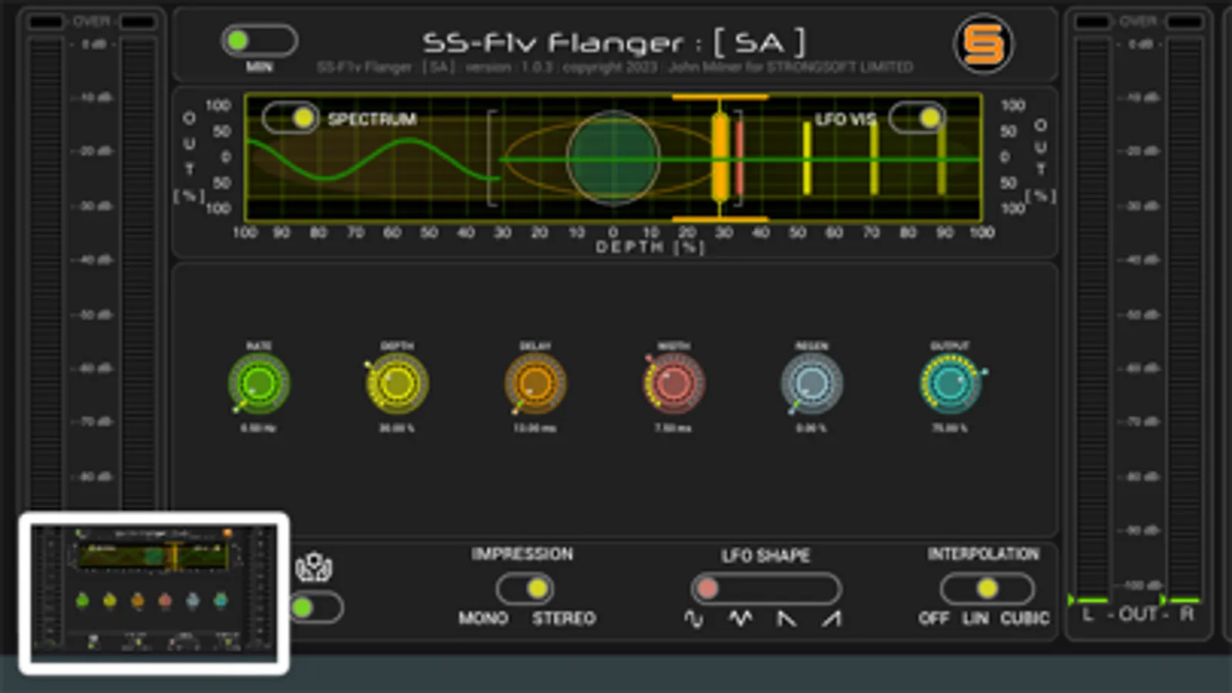This screenshot has width=1232, height=693.
Task: Select the triangle wave LFO shape icon
Action: (740, 618)
